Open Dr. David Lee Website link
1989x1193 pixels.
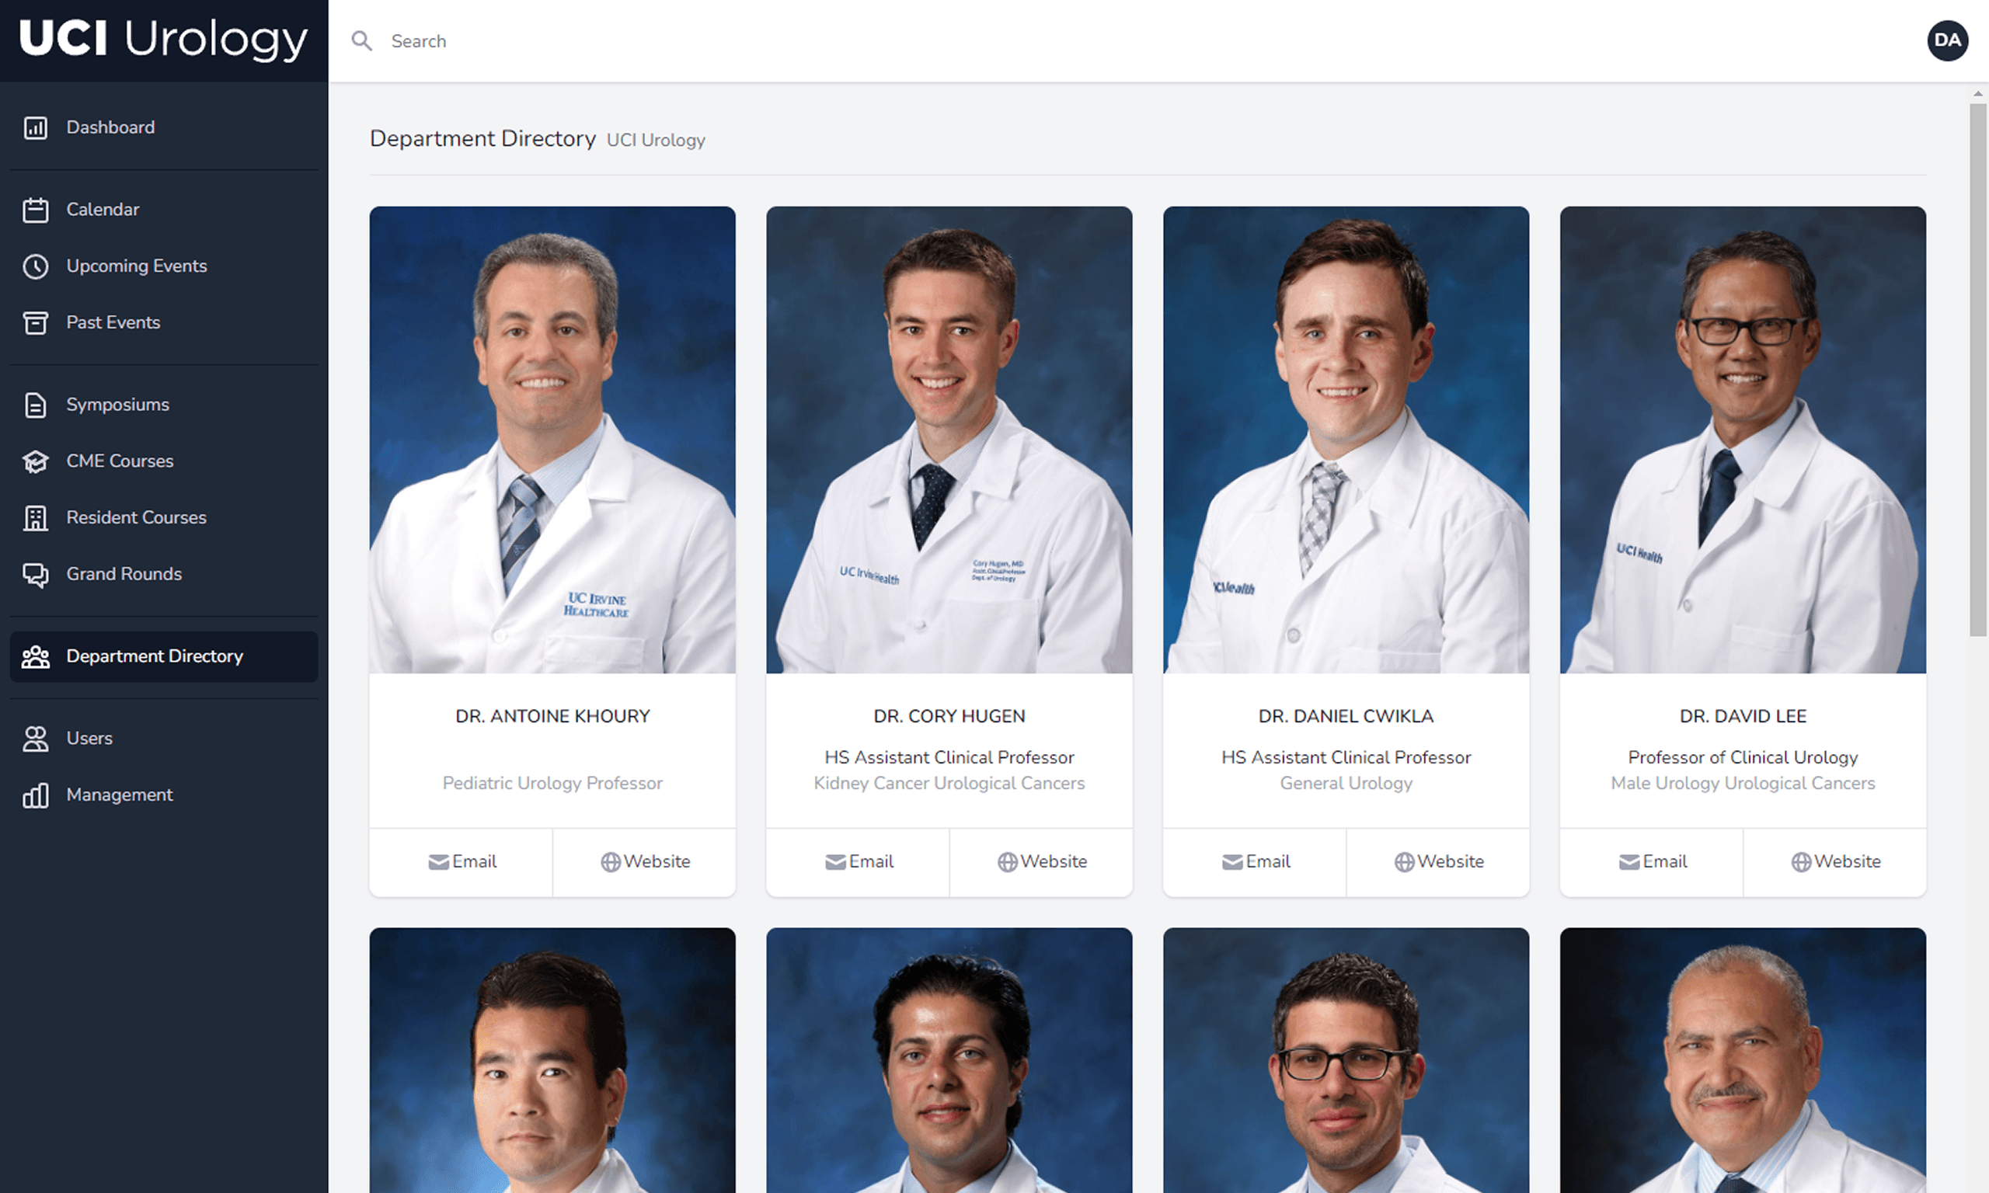1836,861
